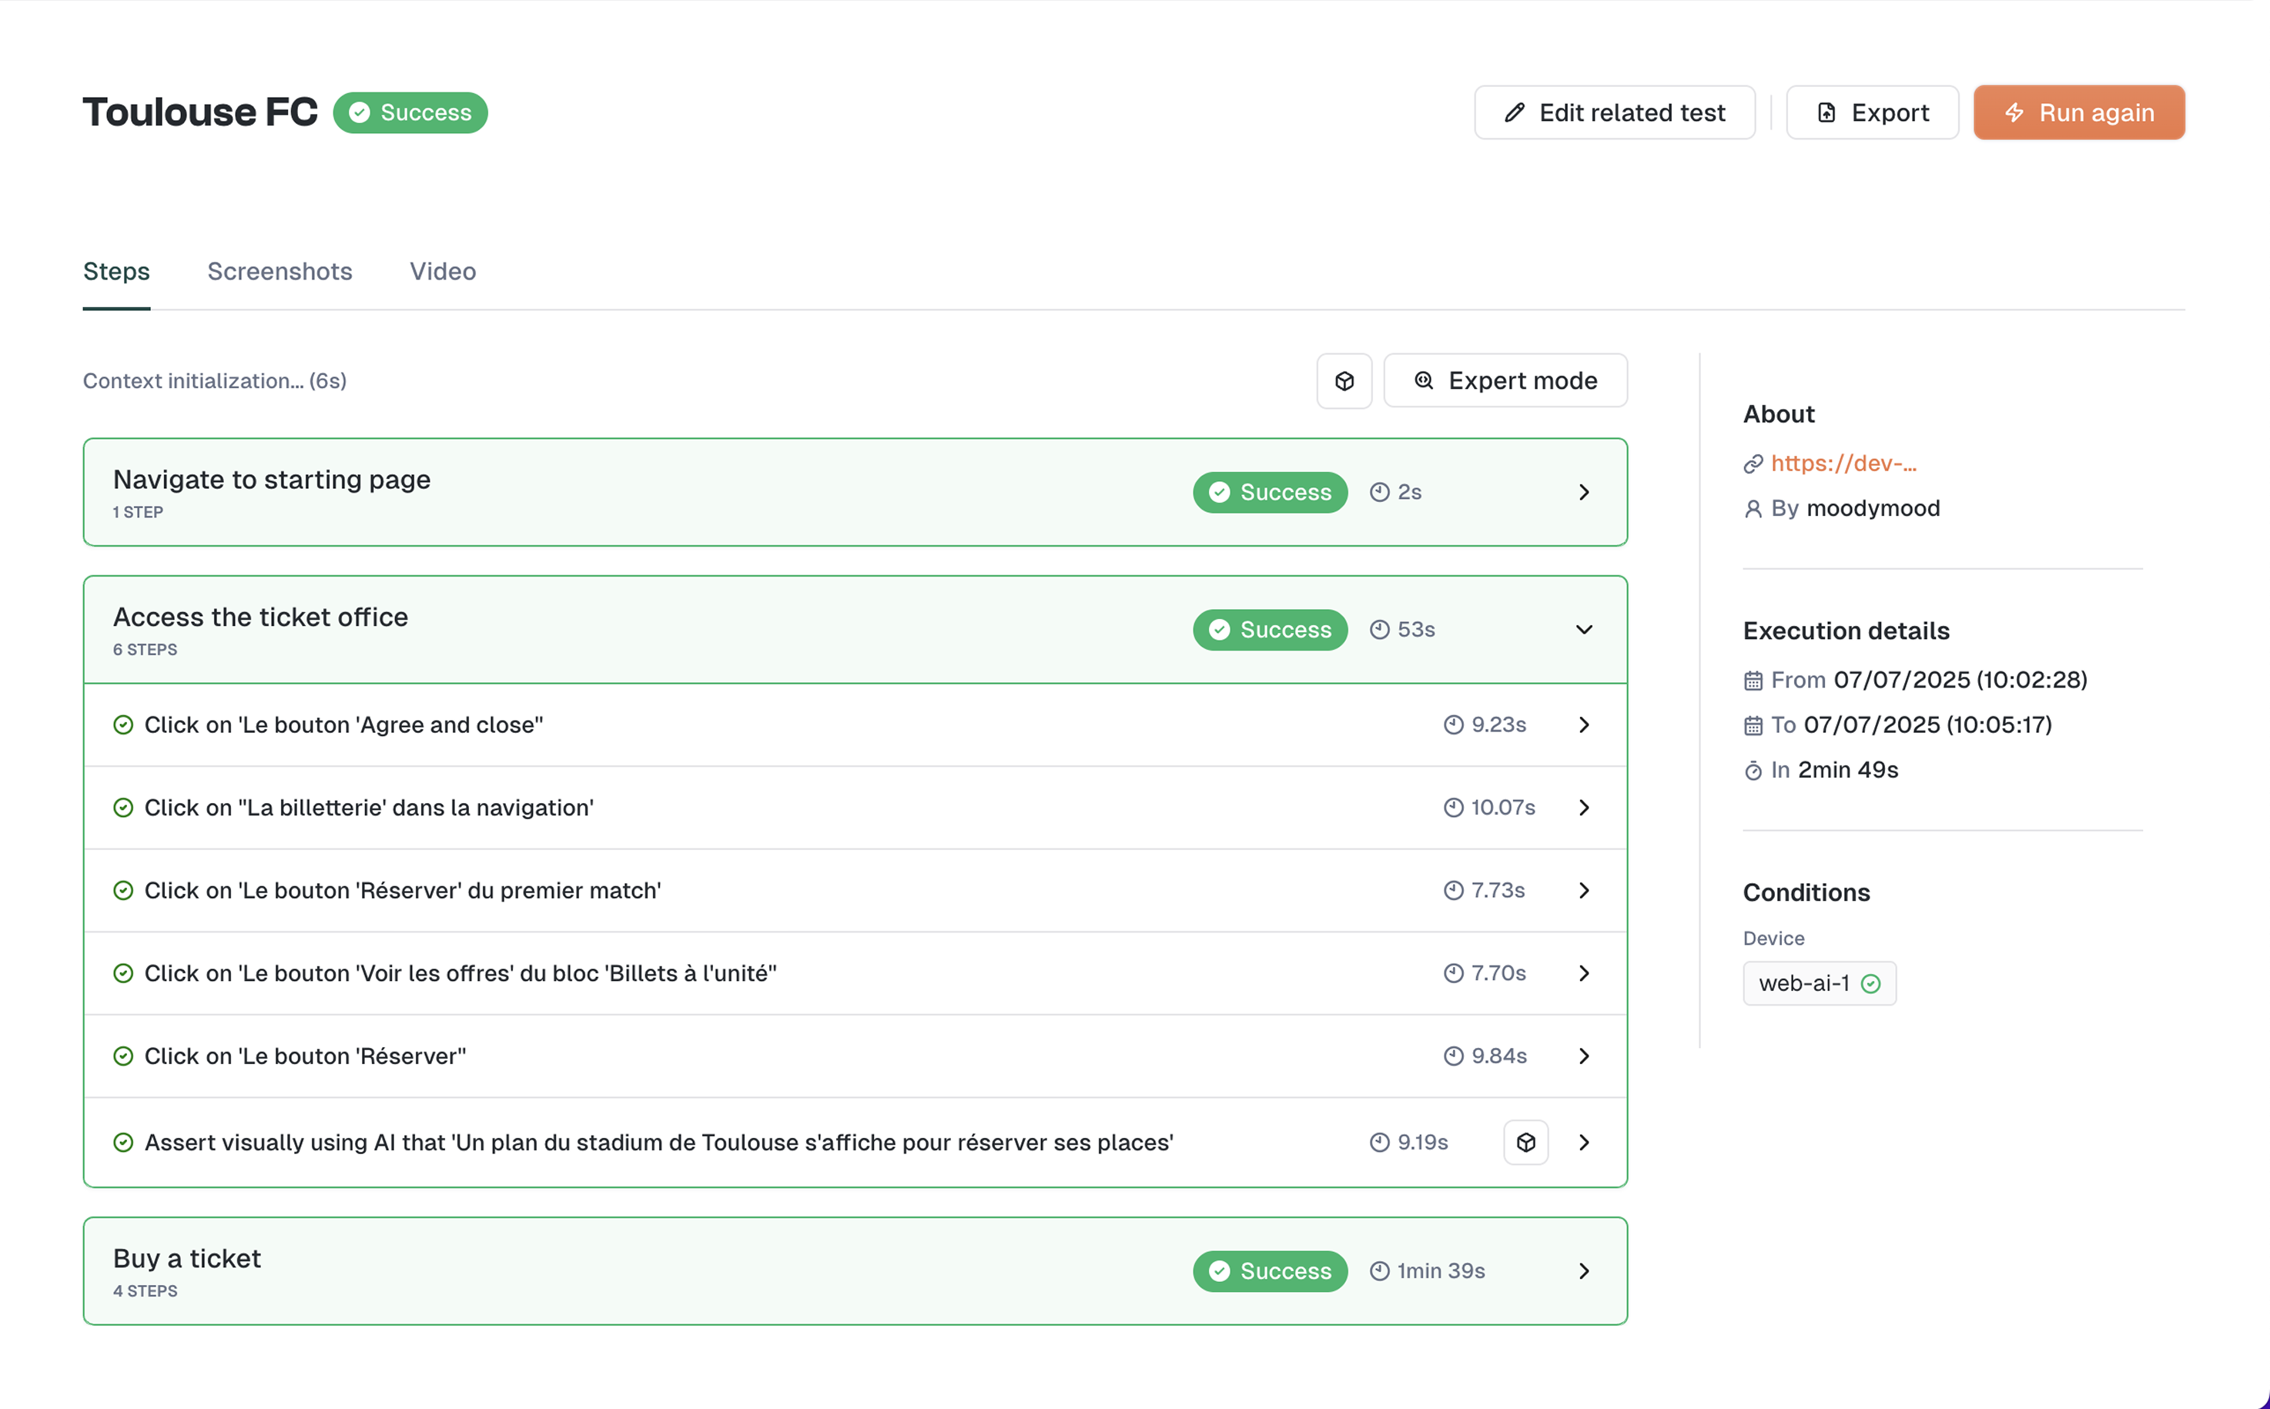Expand the Navigate to starting page section
This screenshot has width=2270, height=1409.
click(1583, 492)
